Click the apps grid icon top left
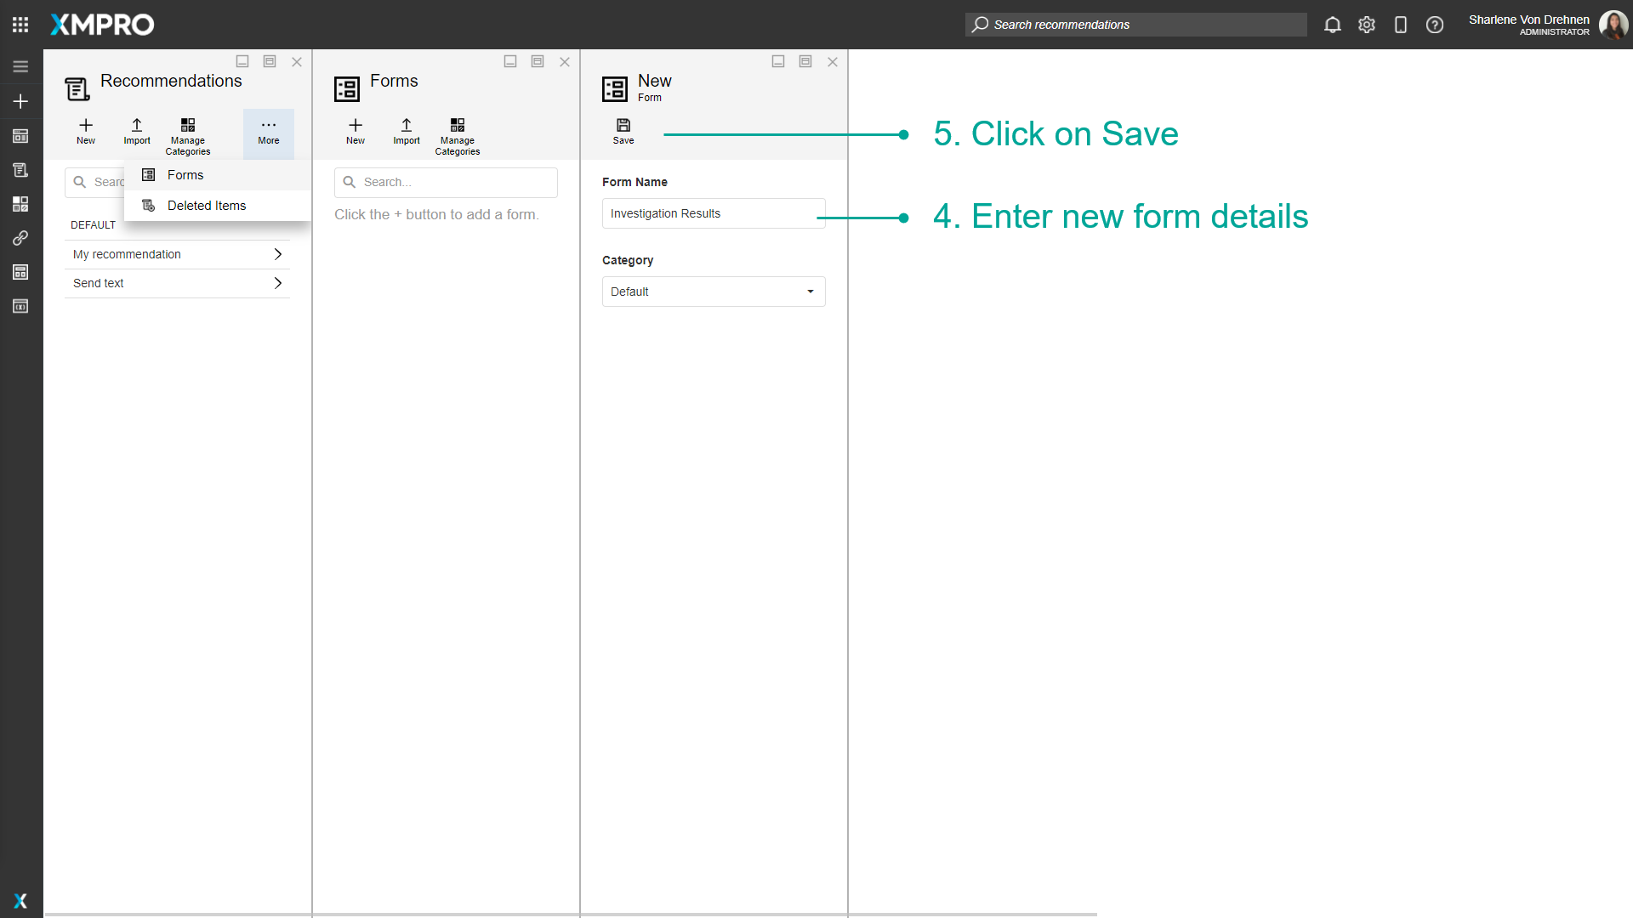The image size is (1633, 918). coord(20,25)
